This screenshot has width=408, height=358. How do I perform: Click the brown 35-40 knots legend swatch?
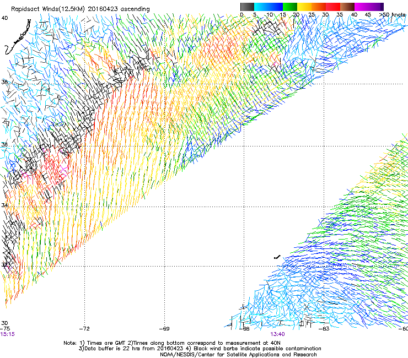tap(347, 7)
